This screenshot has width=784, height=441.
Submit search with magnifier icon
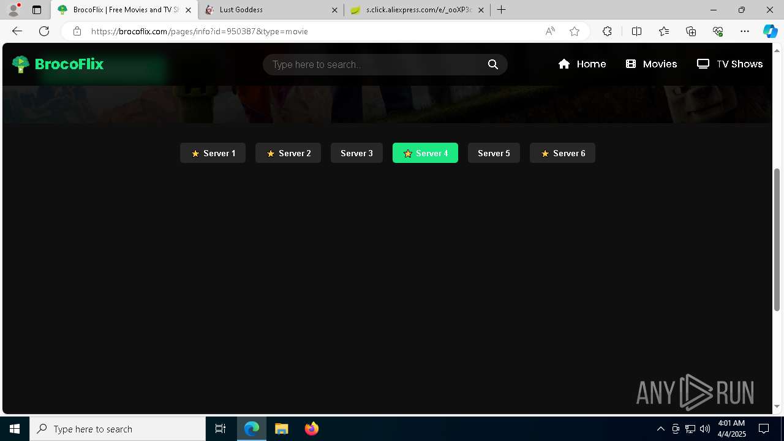(x=493, y=64)
